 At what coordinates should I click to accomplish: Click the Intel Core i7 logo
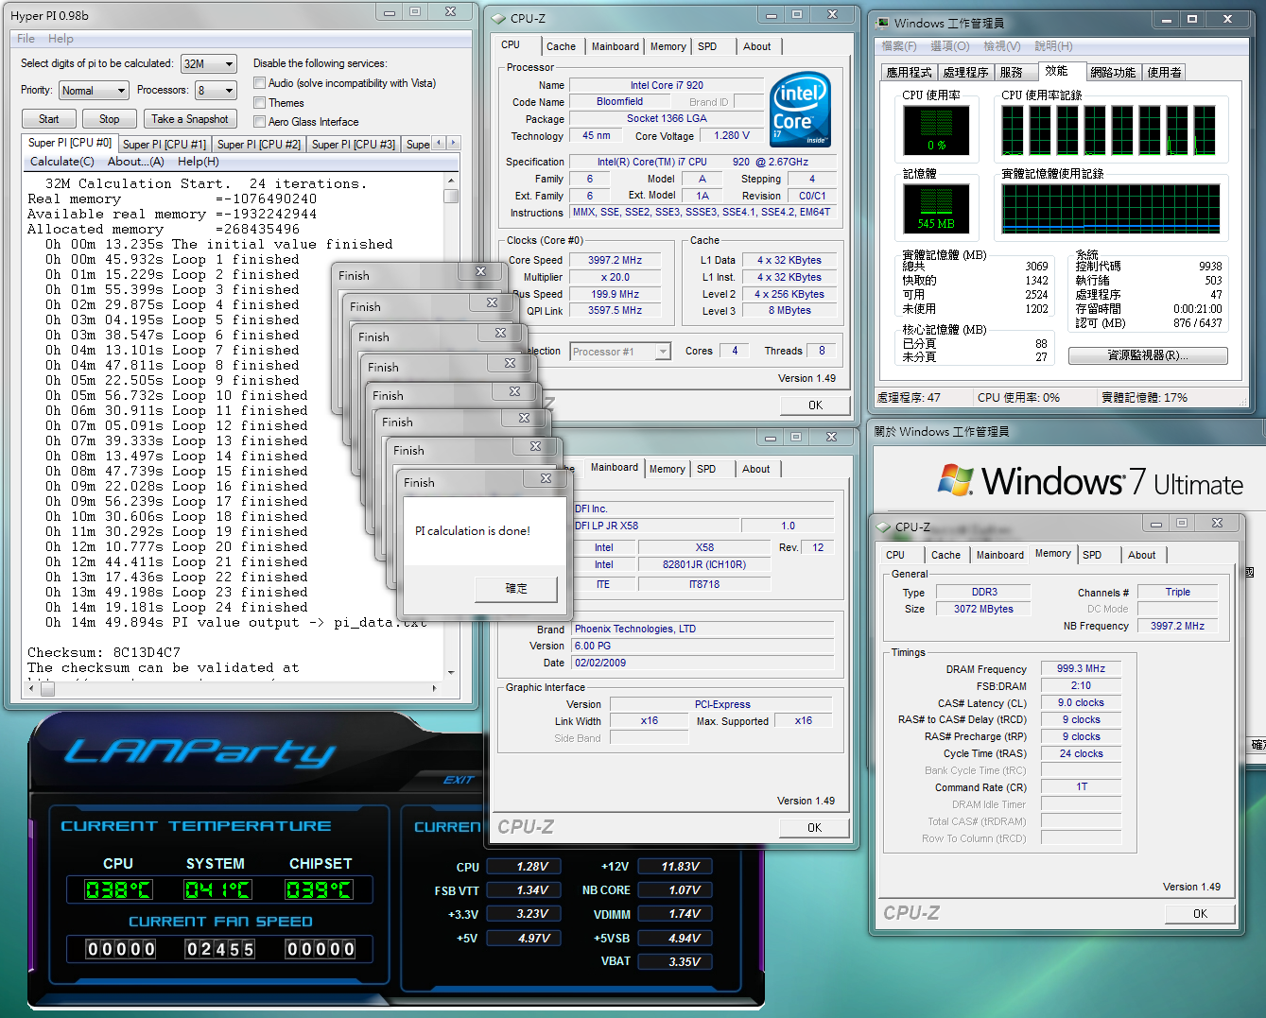pos(801,110)
